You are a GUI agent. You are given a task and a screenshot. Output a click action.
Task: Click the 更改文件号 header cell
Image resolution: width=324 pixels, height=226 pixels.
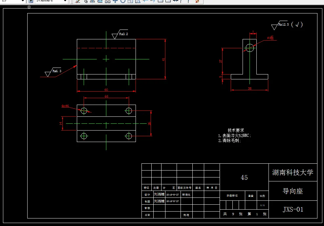tap(184, 188)
